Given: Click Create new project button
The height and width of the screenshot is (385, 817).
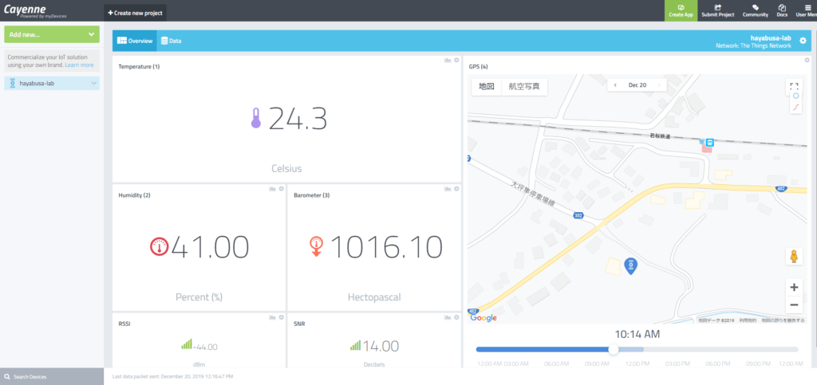Looking at the screenshot, I should tap(136, 13).
